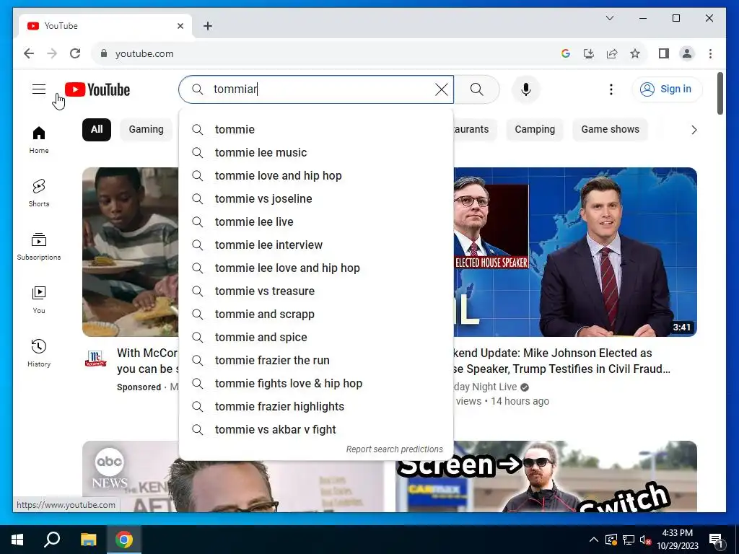The height and width of the screenshot is (554, 739).
Task: Choose suggestion 'tommie frazier the run'
Action: click(316, 361)
